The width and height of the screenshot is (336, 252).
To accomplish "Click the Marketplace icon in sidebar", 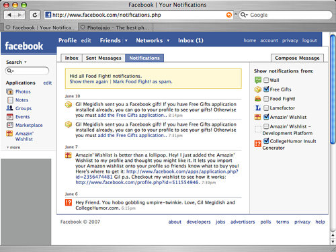I will coord(9,125).
